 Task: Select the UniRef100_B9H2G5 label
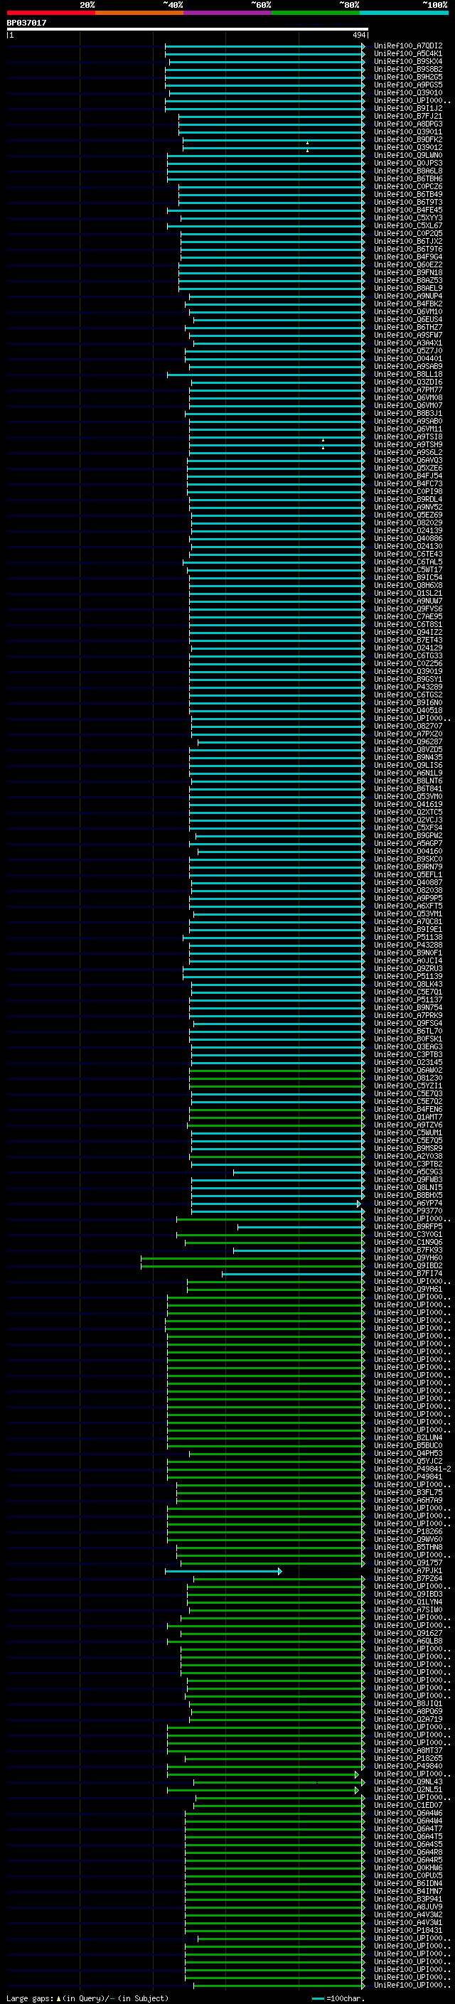click(x=408, y=77)
